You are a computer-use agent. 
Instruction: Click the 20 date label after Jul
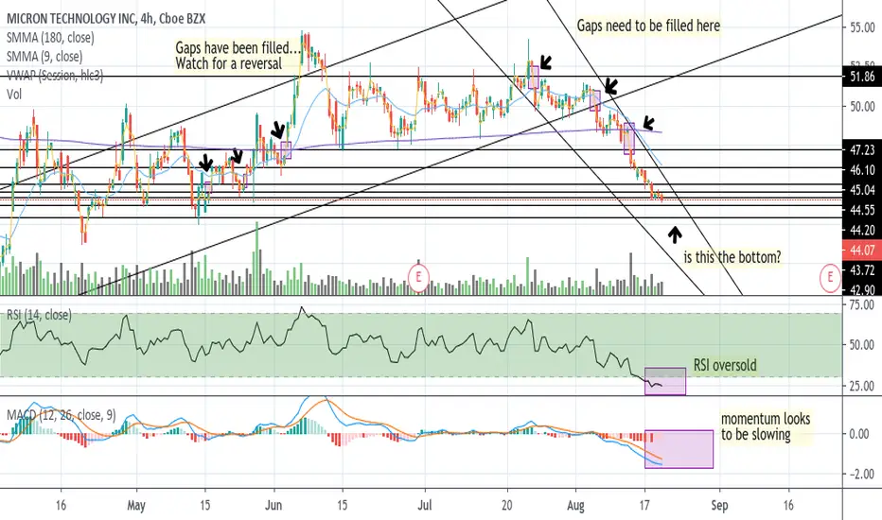pyautogui.click(x=507, y=505)
